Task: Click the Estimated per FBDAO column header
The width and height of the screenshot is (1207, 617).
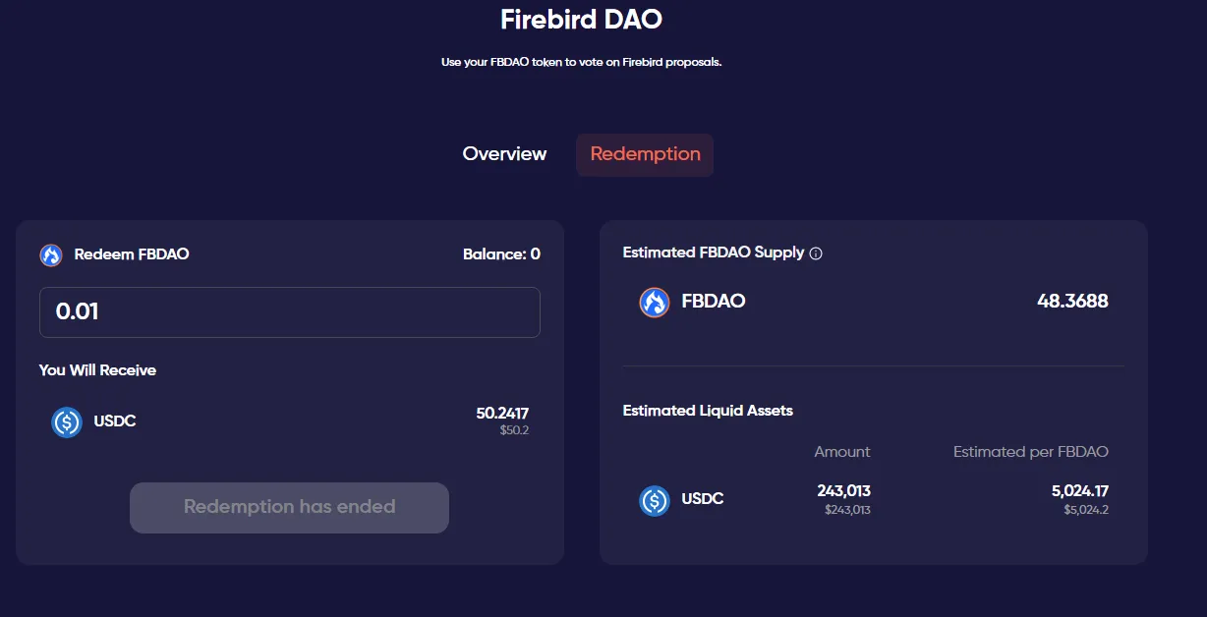Action: click(x=1030, y=452)
